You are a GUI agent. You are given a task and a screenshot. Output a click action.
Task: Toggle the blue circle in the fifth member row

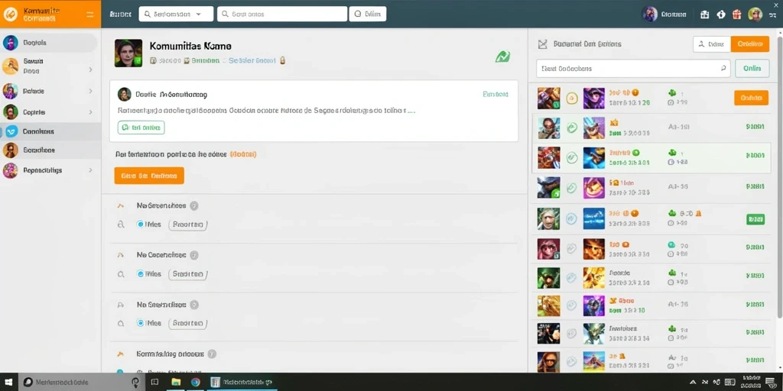pos(572,218)
